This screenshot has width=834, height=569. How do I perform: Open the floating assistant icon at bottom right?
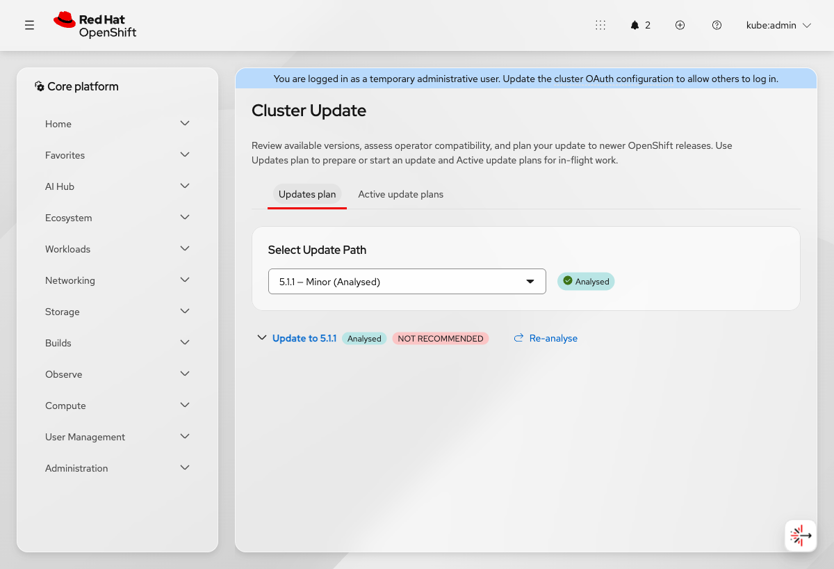pos(801,536)
